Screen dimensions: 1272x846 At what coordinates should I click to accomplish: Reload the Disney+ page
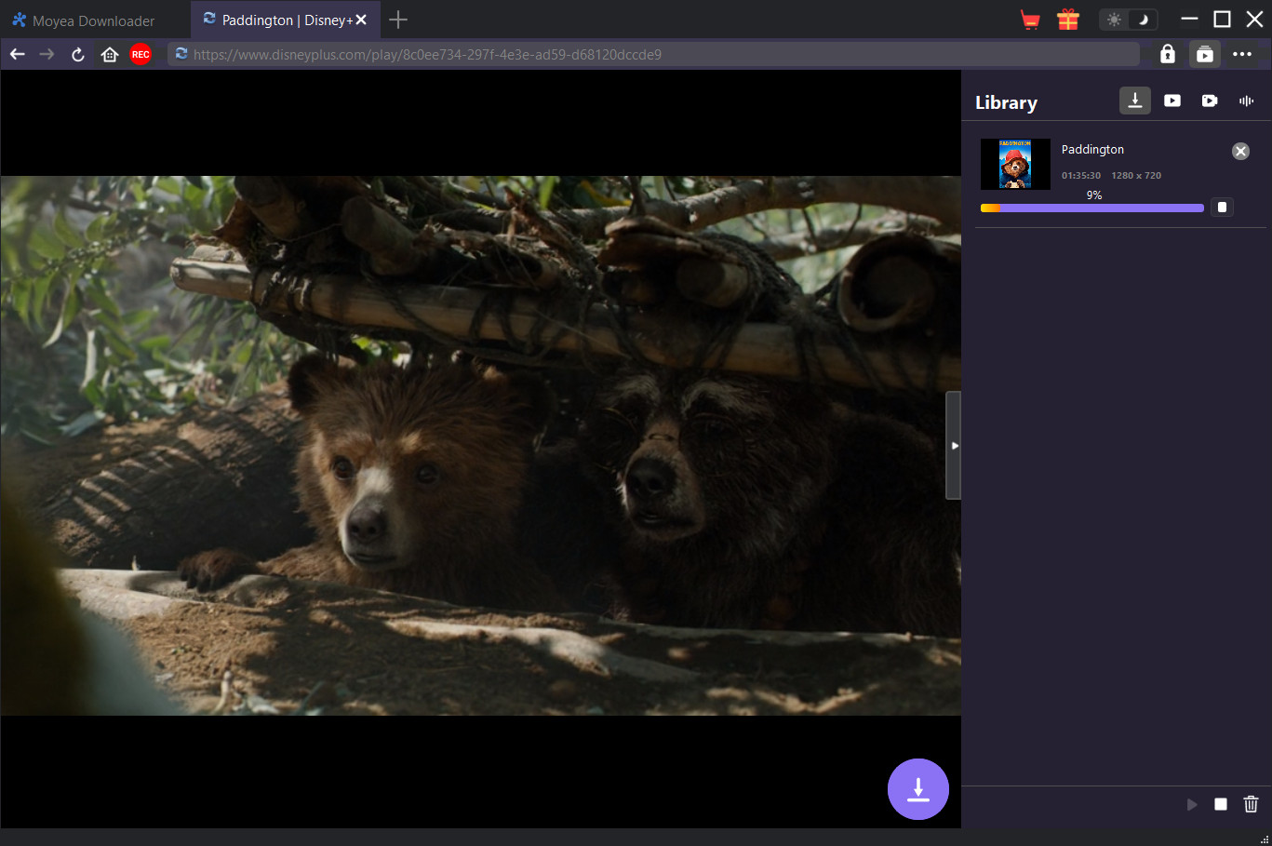click(x=78, y=54)
